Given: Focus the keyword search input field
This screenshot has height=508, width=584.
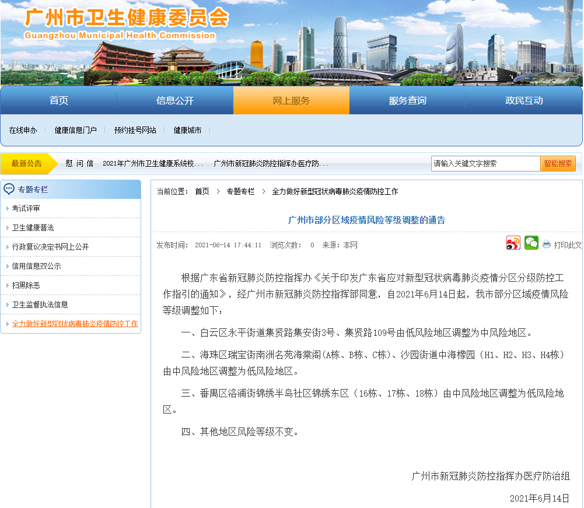Looking at the screenshot, I should pyautogui.click(x=485, y=164).
